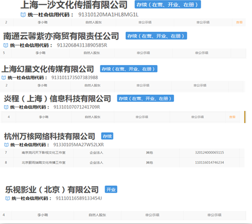Click status badge for 南通云馨紫亦商贸有限责任公司

[156, 36]
